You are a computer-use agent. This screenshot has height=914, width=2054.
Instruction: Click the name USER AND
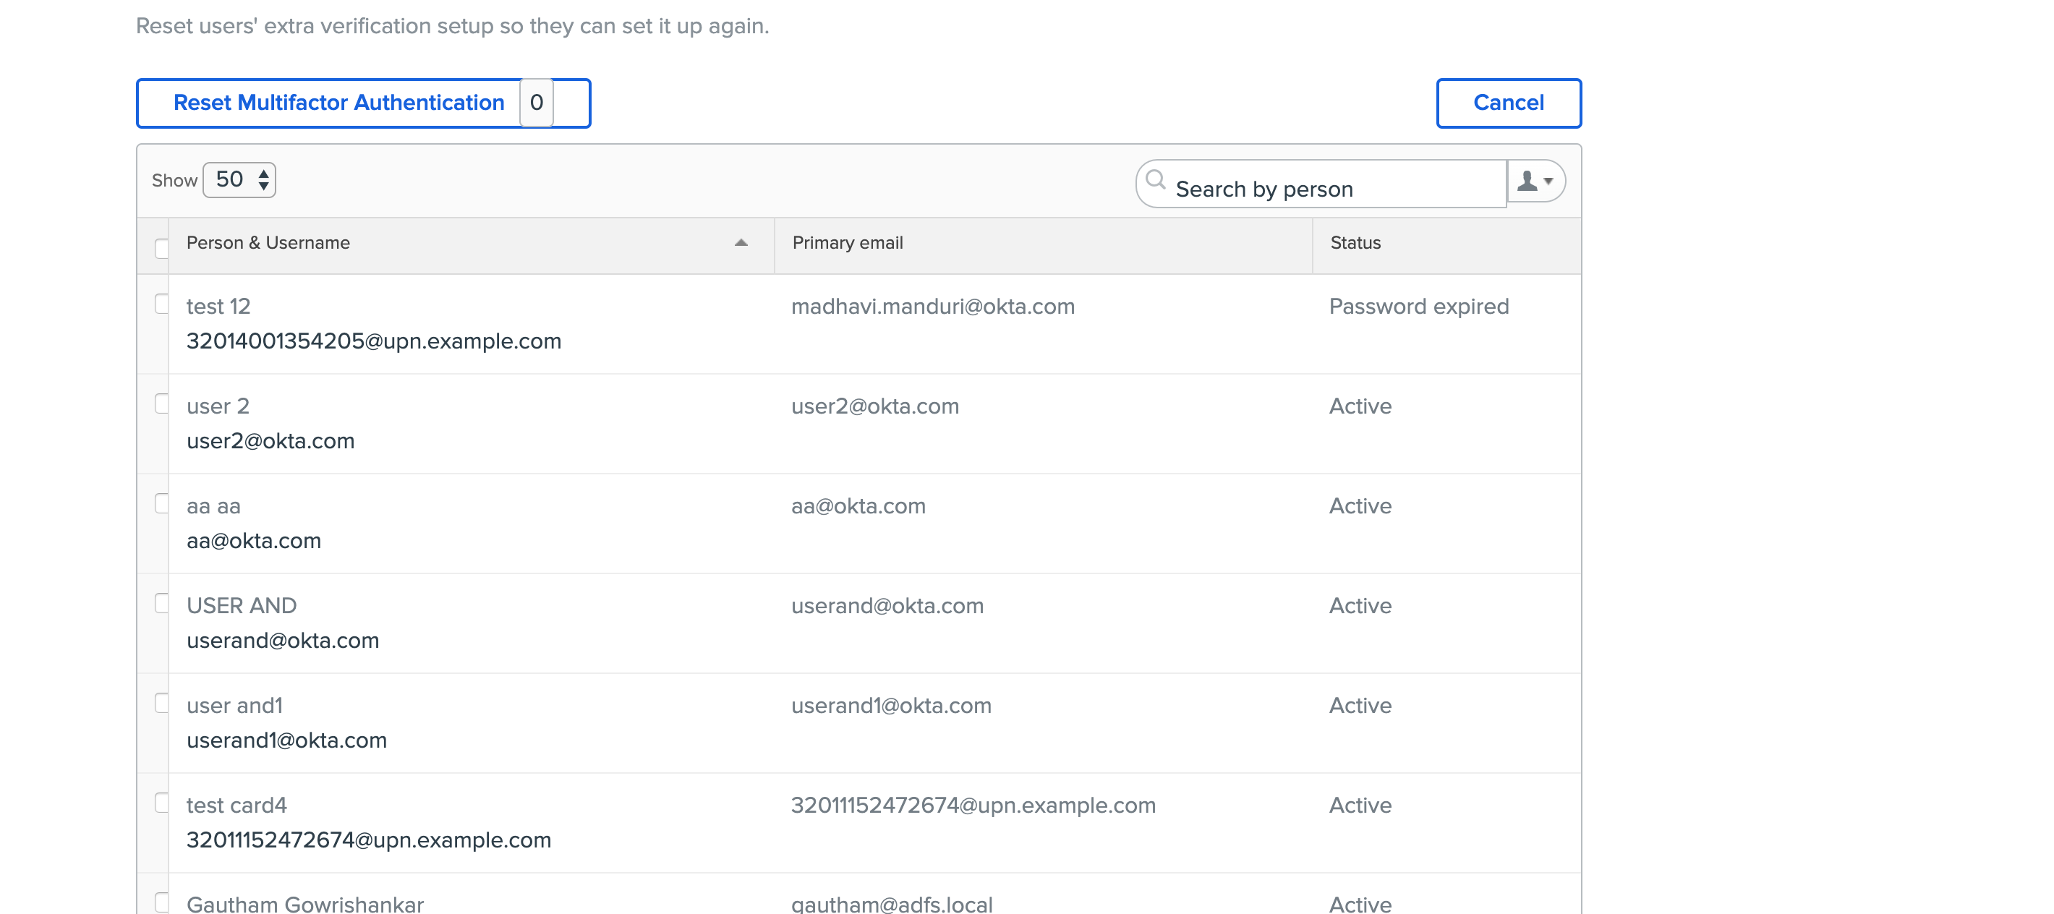tap(242, 606)
